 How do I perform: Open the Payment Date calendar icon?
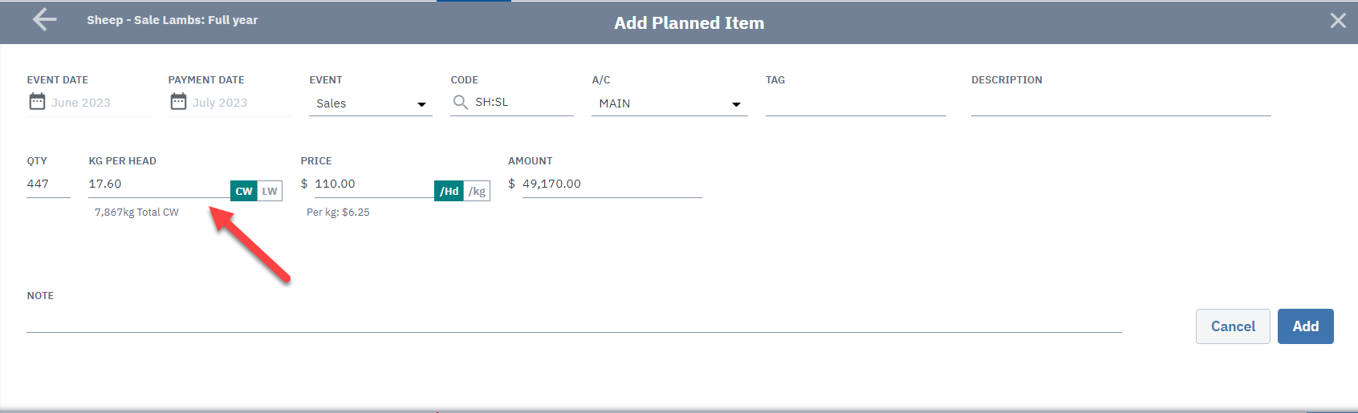tap(178, 101)
